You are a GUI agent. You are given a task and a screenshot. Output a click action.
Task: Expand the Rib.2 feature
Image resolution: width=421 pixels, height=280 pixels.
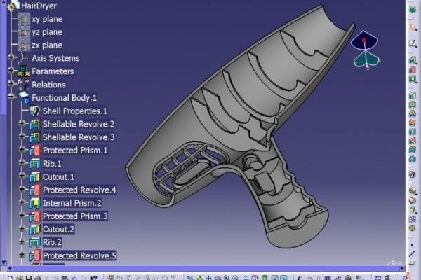coord(22,241)
